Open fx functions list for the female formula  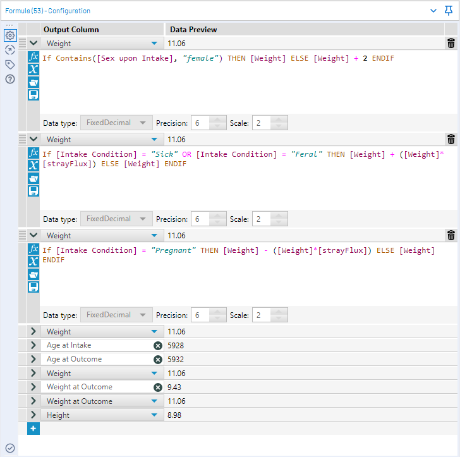tap(33, 56)
